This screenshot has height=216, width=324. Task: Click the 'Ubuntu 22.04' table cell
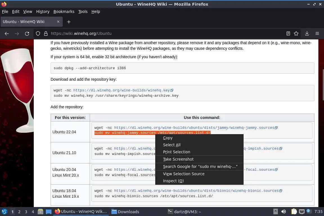(x=70, y=132)
